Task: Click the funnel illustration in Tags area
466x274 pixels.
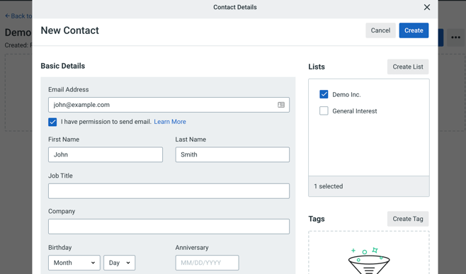Action: coord(369,261)
